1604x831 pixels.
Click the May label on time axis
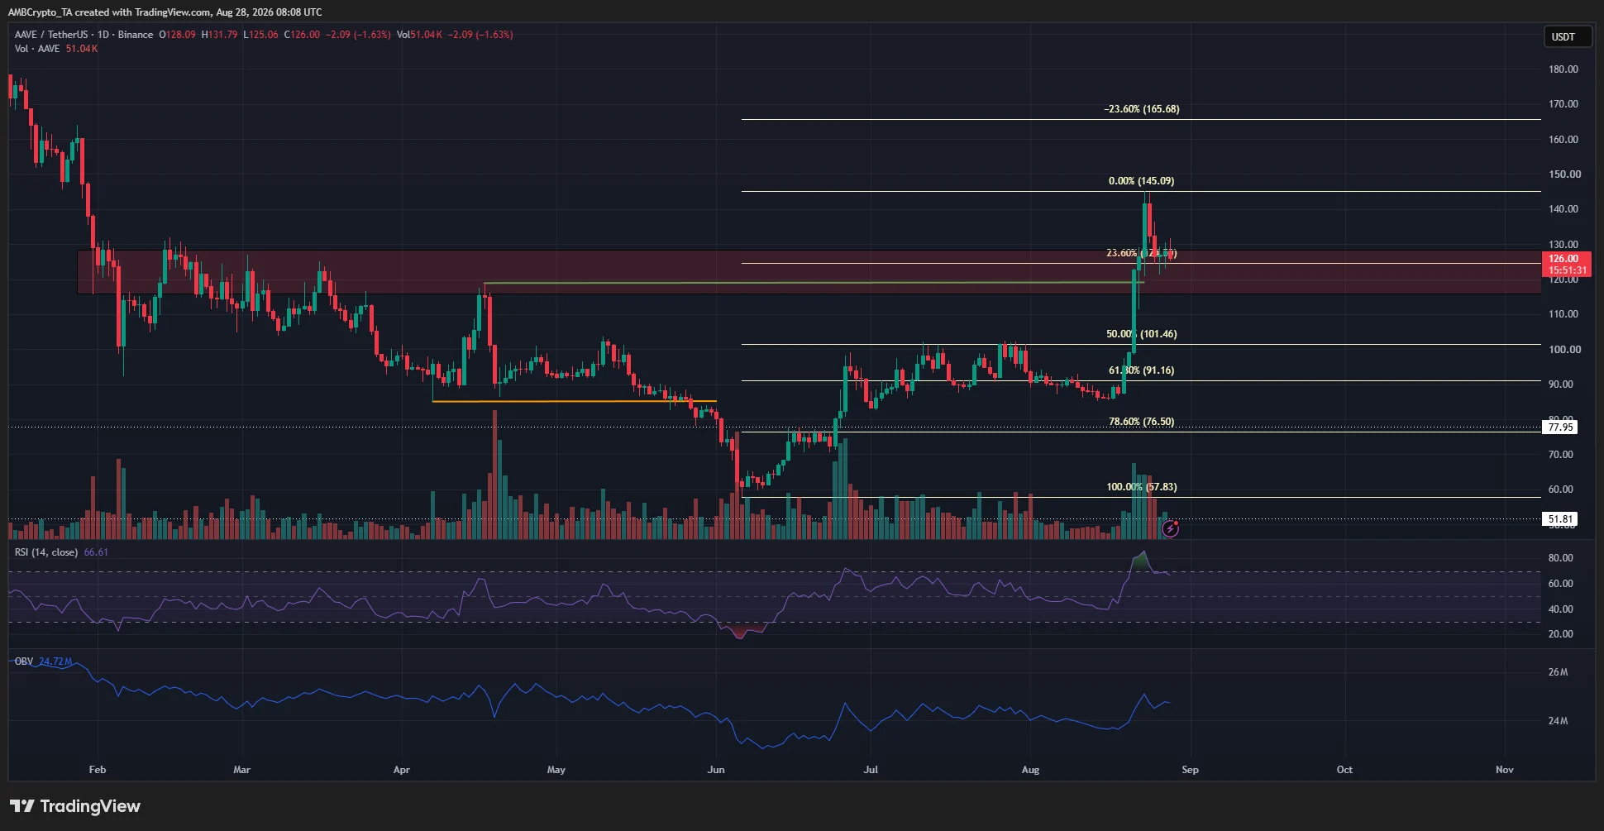(556, 770)
